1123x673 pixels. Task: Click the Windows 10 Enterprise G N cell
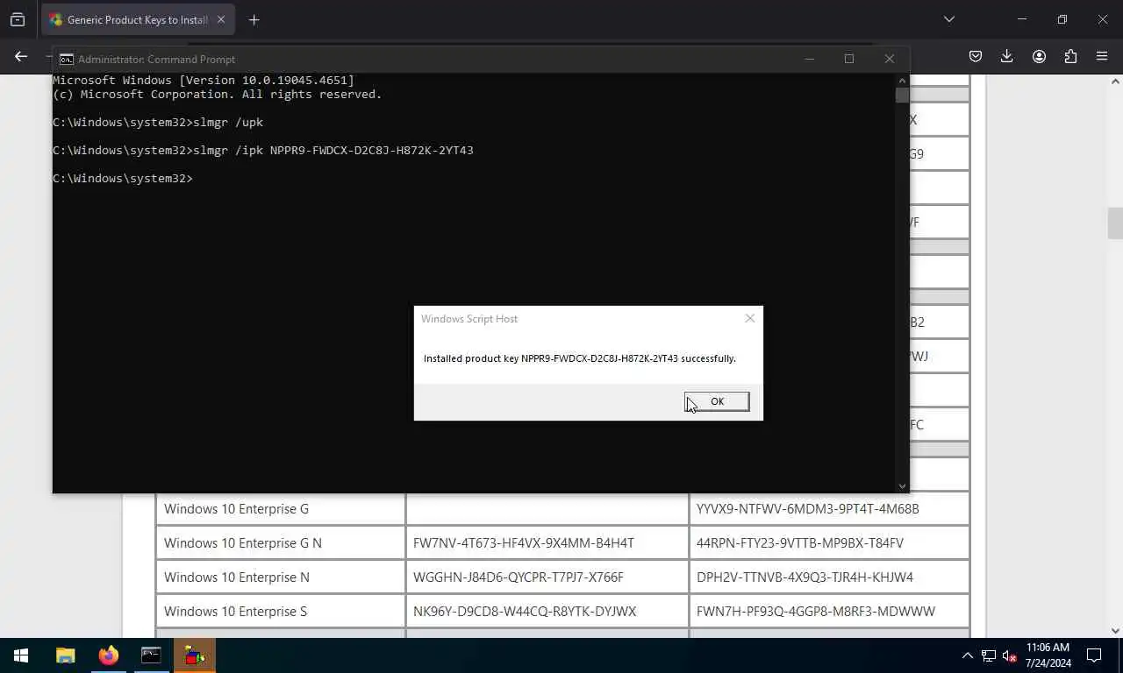281,542
